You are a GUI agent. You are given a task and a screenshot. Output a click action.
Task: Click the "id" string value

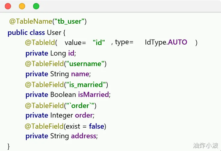(x=99, y=43)
